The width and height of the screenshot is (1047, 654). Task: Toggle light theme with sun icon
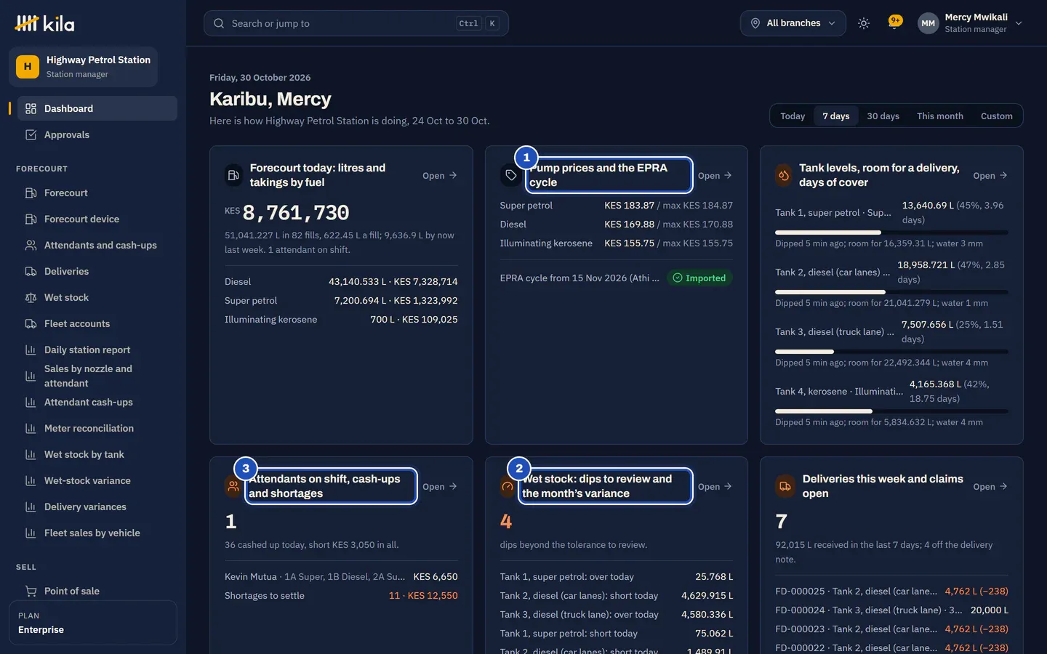point(864,23)
